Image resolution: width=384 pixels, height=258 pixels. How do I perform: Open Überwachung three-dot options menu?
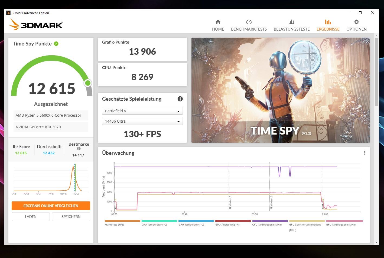365,153
